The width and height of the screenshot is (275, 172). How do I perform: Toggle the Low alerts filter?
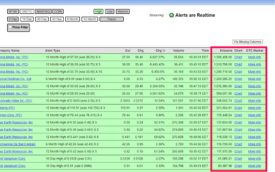click(110, 12)
